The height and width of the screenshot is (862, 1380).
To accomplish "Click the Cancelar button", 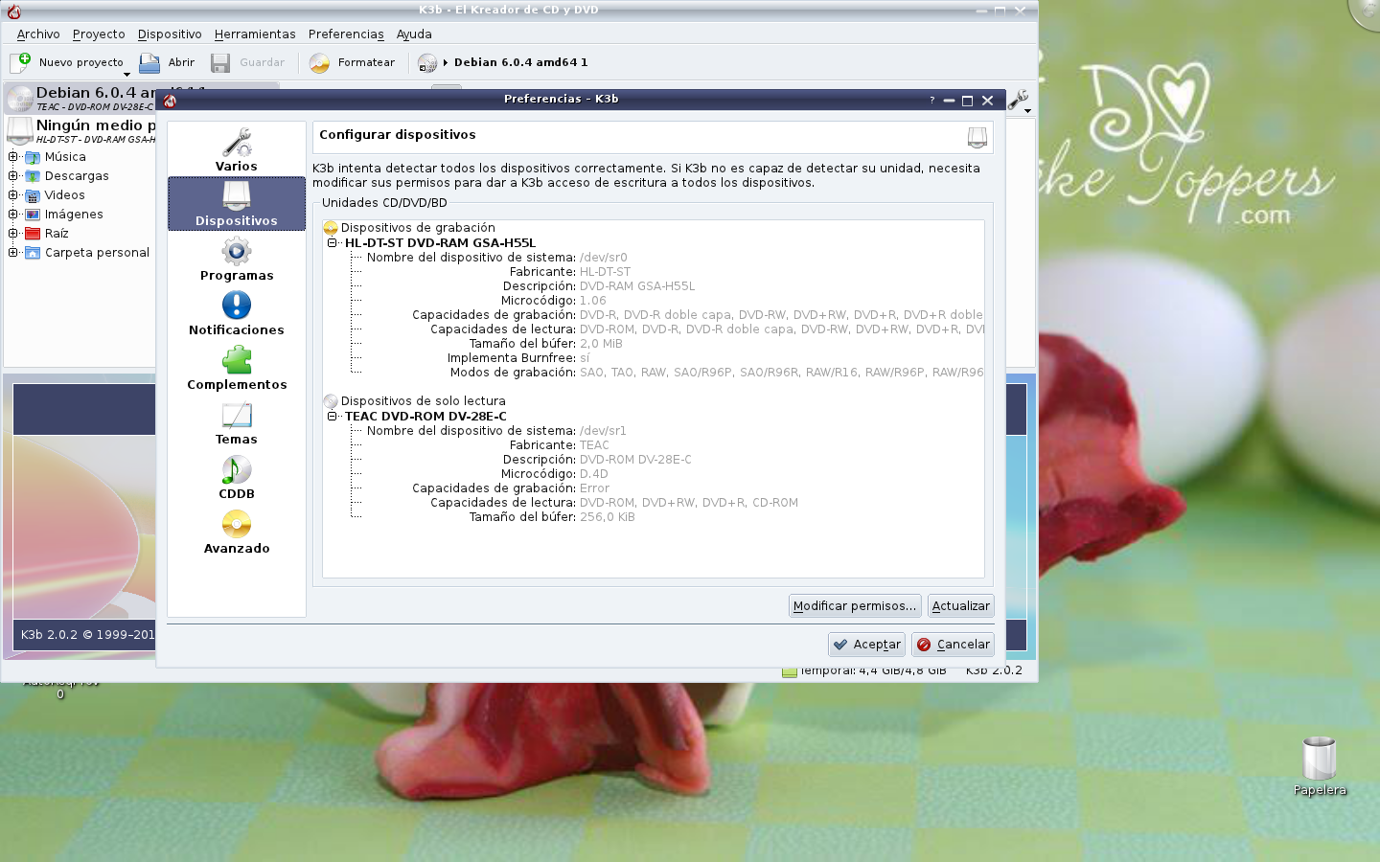I will coord(953,645).
